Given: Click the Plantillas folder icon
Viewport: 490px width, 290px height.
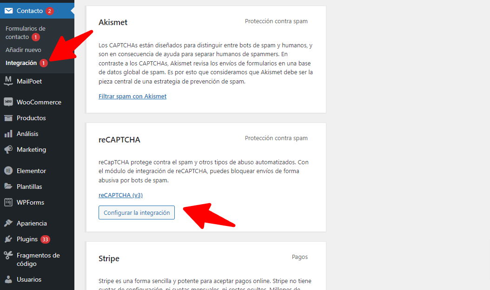Looking at the screenshot, I should [8, 186].
